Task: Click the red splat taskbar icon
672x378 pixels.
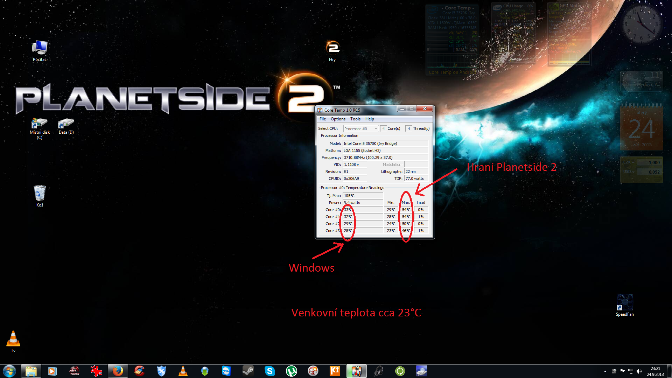Action: tap(96, 371)
